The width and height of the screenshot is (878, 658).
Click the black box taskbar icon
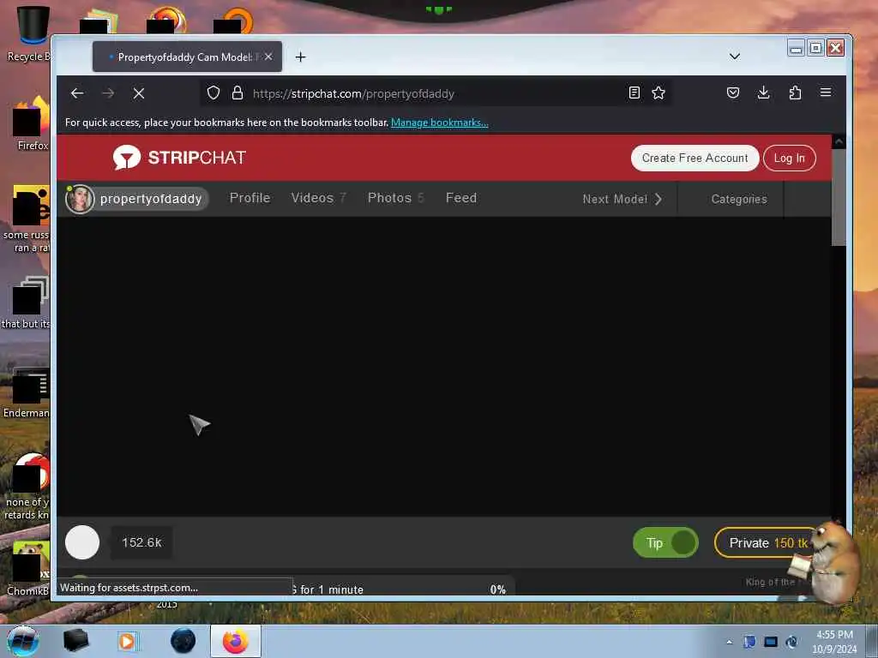pos(75,641)
